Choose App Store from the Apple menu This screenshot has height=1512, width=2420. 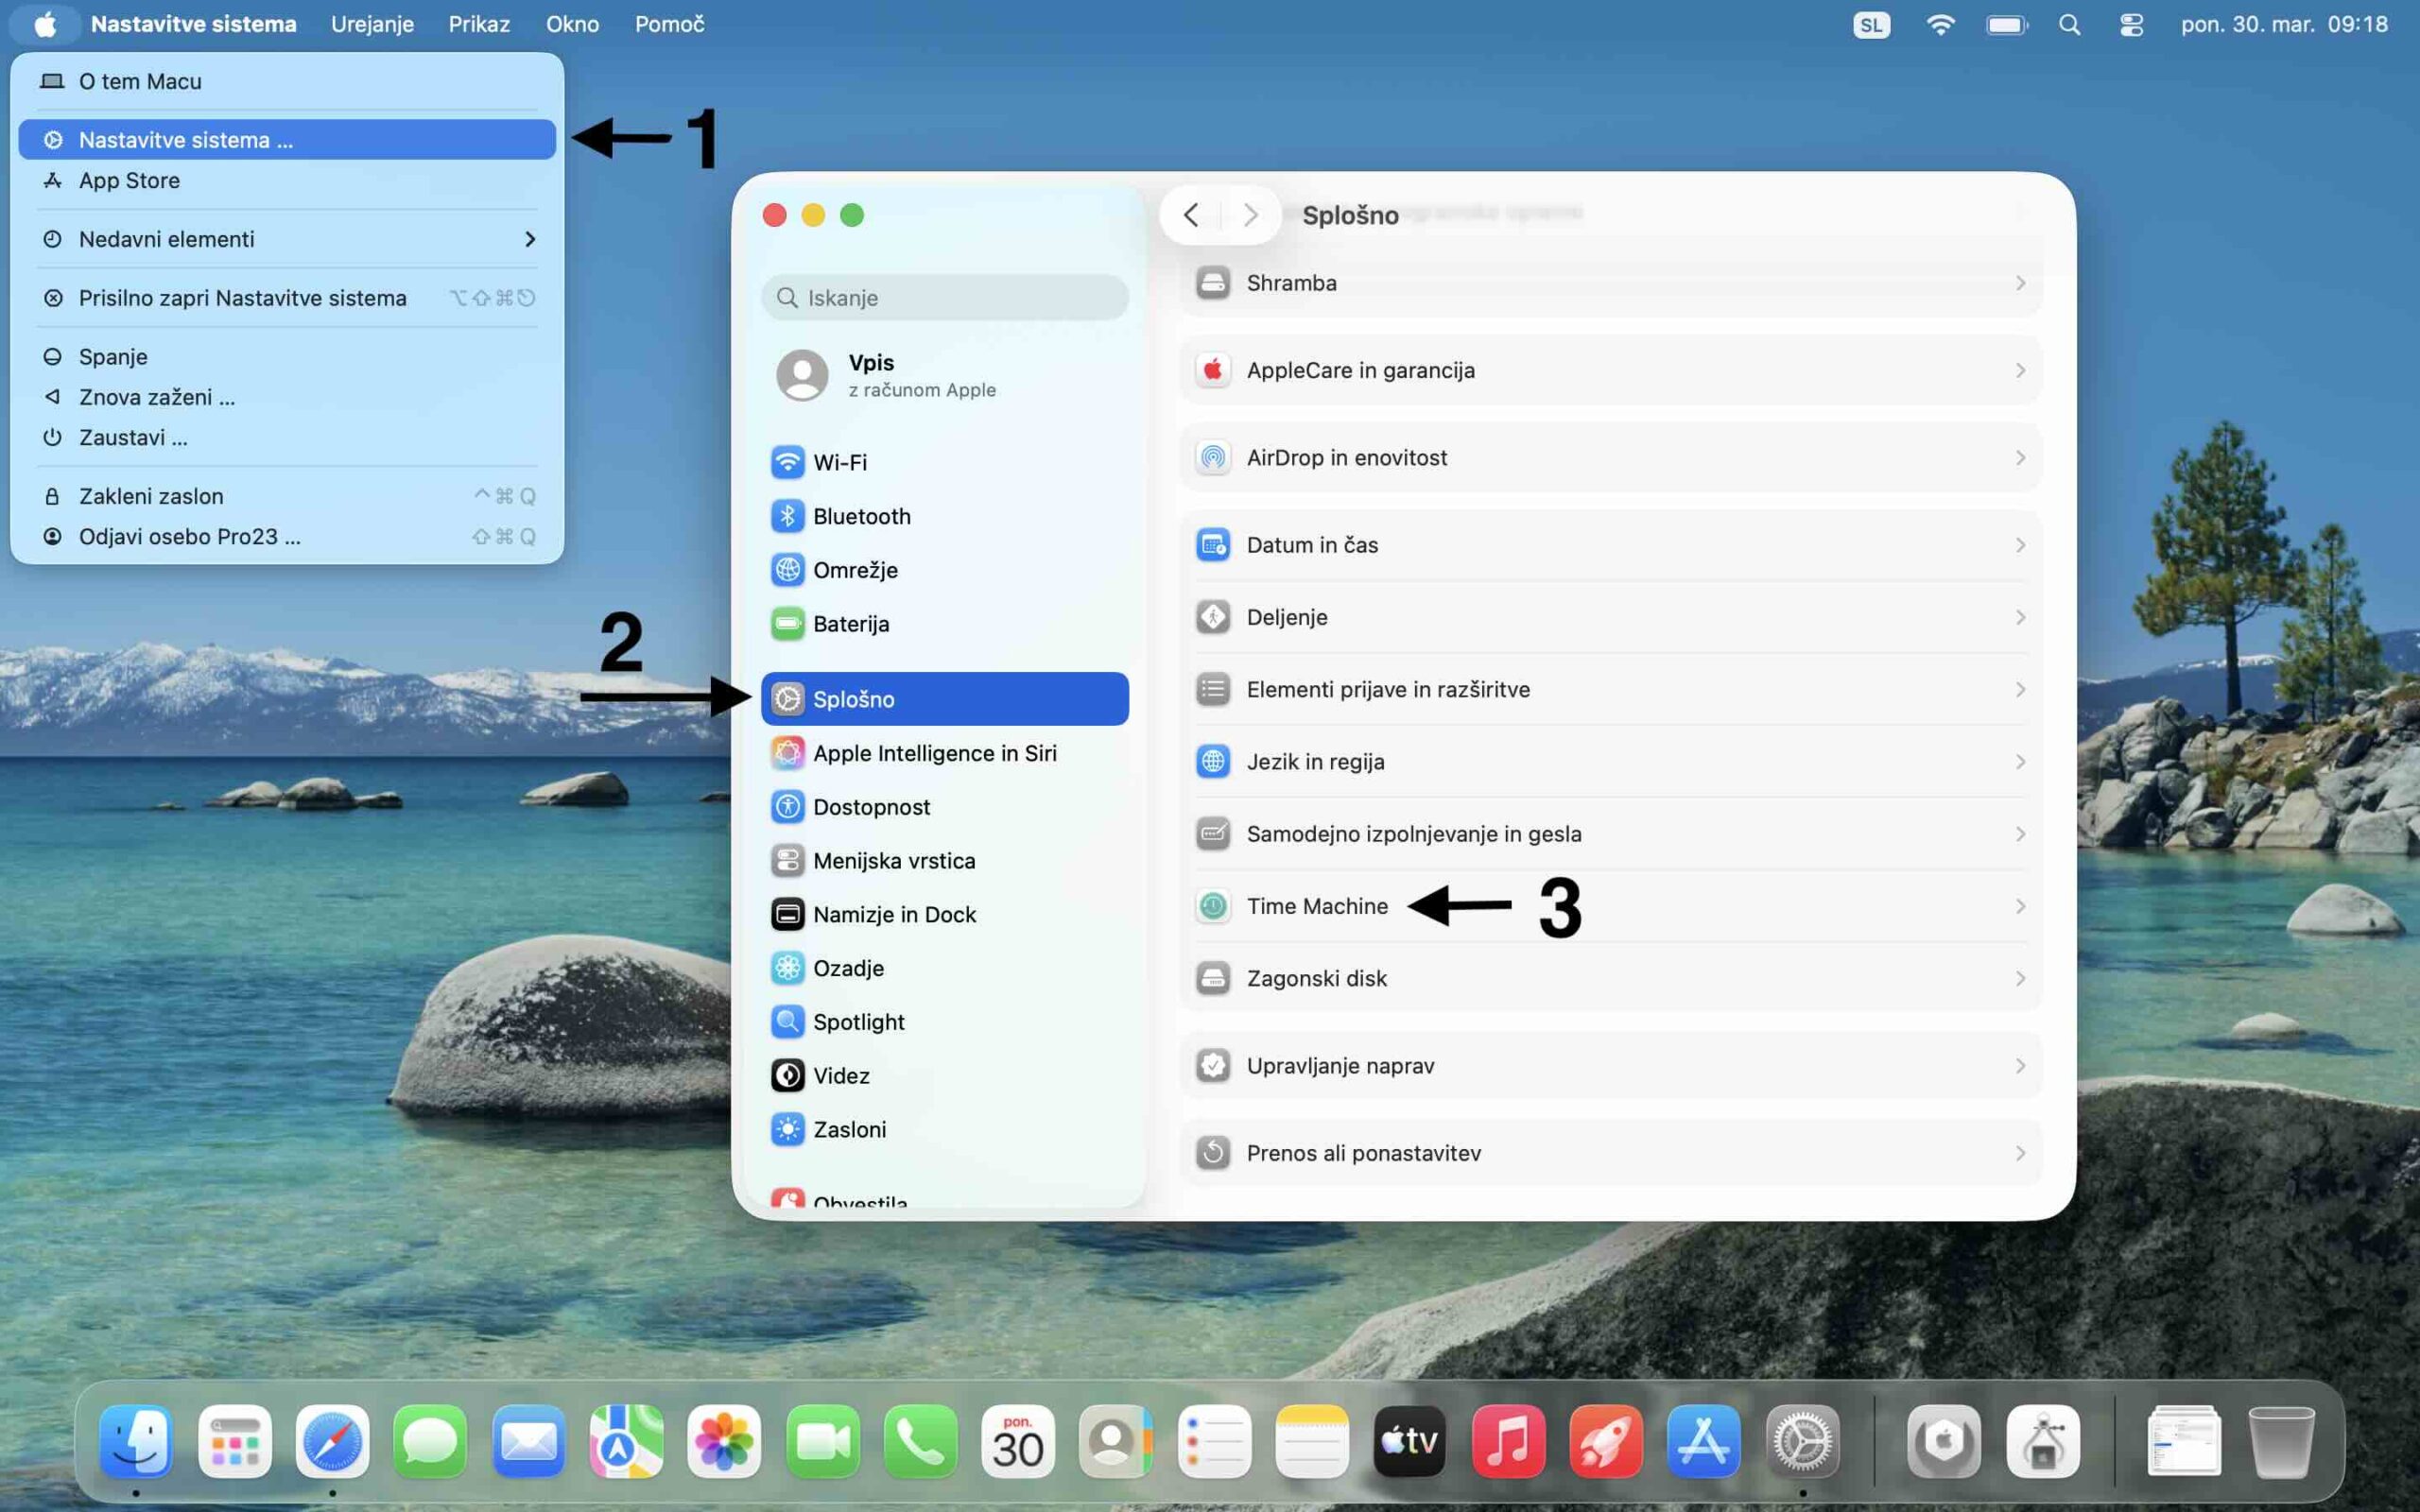[130, 181]
